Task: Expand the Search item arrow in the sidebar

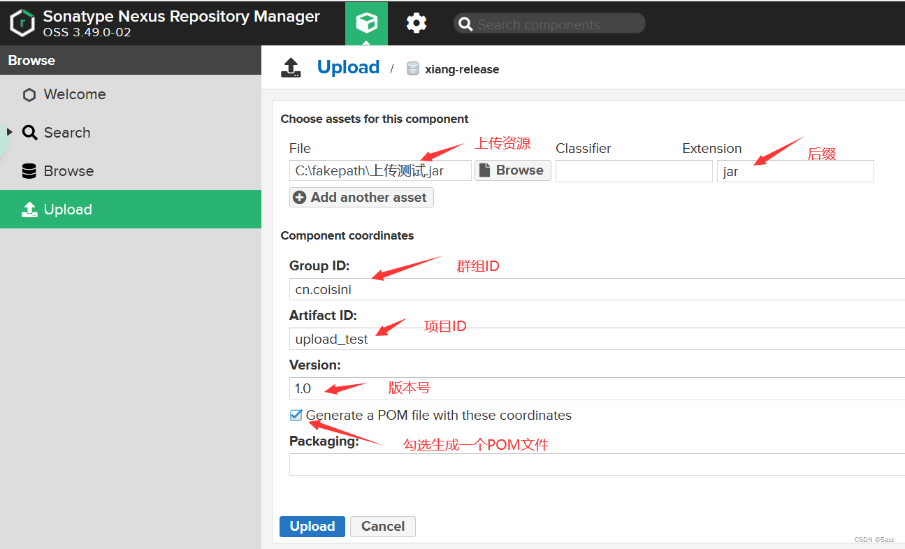Action: tap(10, 132)
